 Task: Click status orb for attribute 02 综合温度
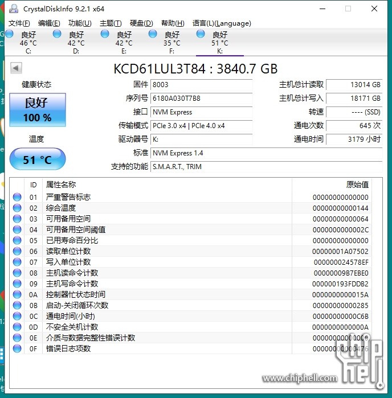[17, 208]
